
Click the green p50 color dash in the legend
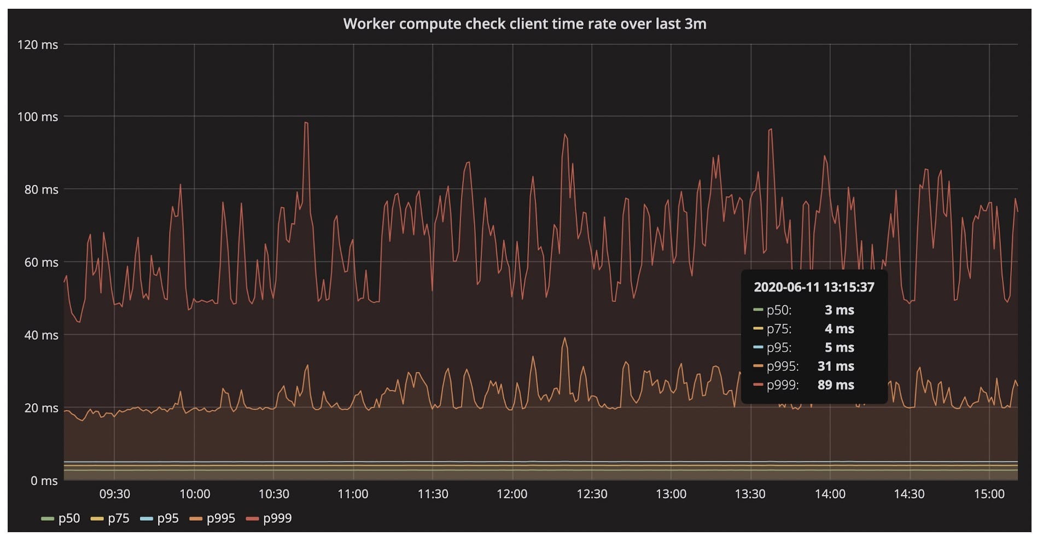48,519
